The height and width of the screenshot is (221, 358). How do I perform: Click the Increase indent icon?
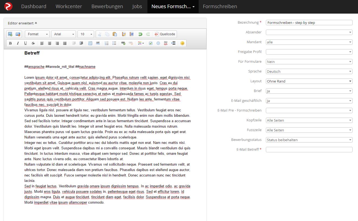pos(81,43)
